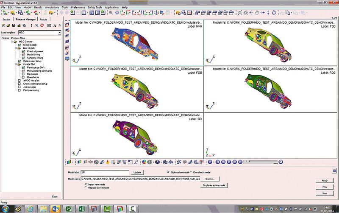Image resolution: width=339 pixels, height=213 pixels.
Task: Click the animation timeline slider
Action: coord(261,162)
